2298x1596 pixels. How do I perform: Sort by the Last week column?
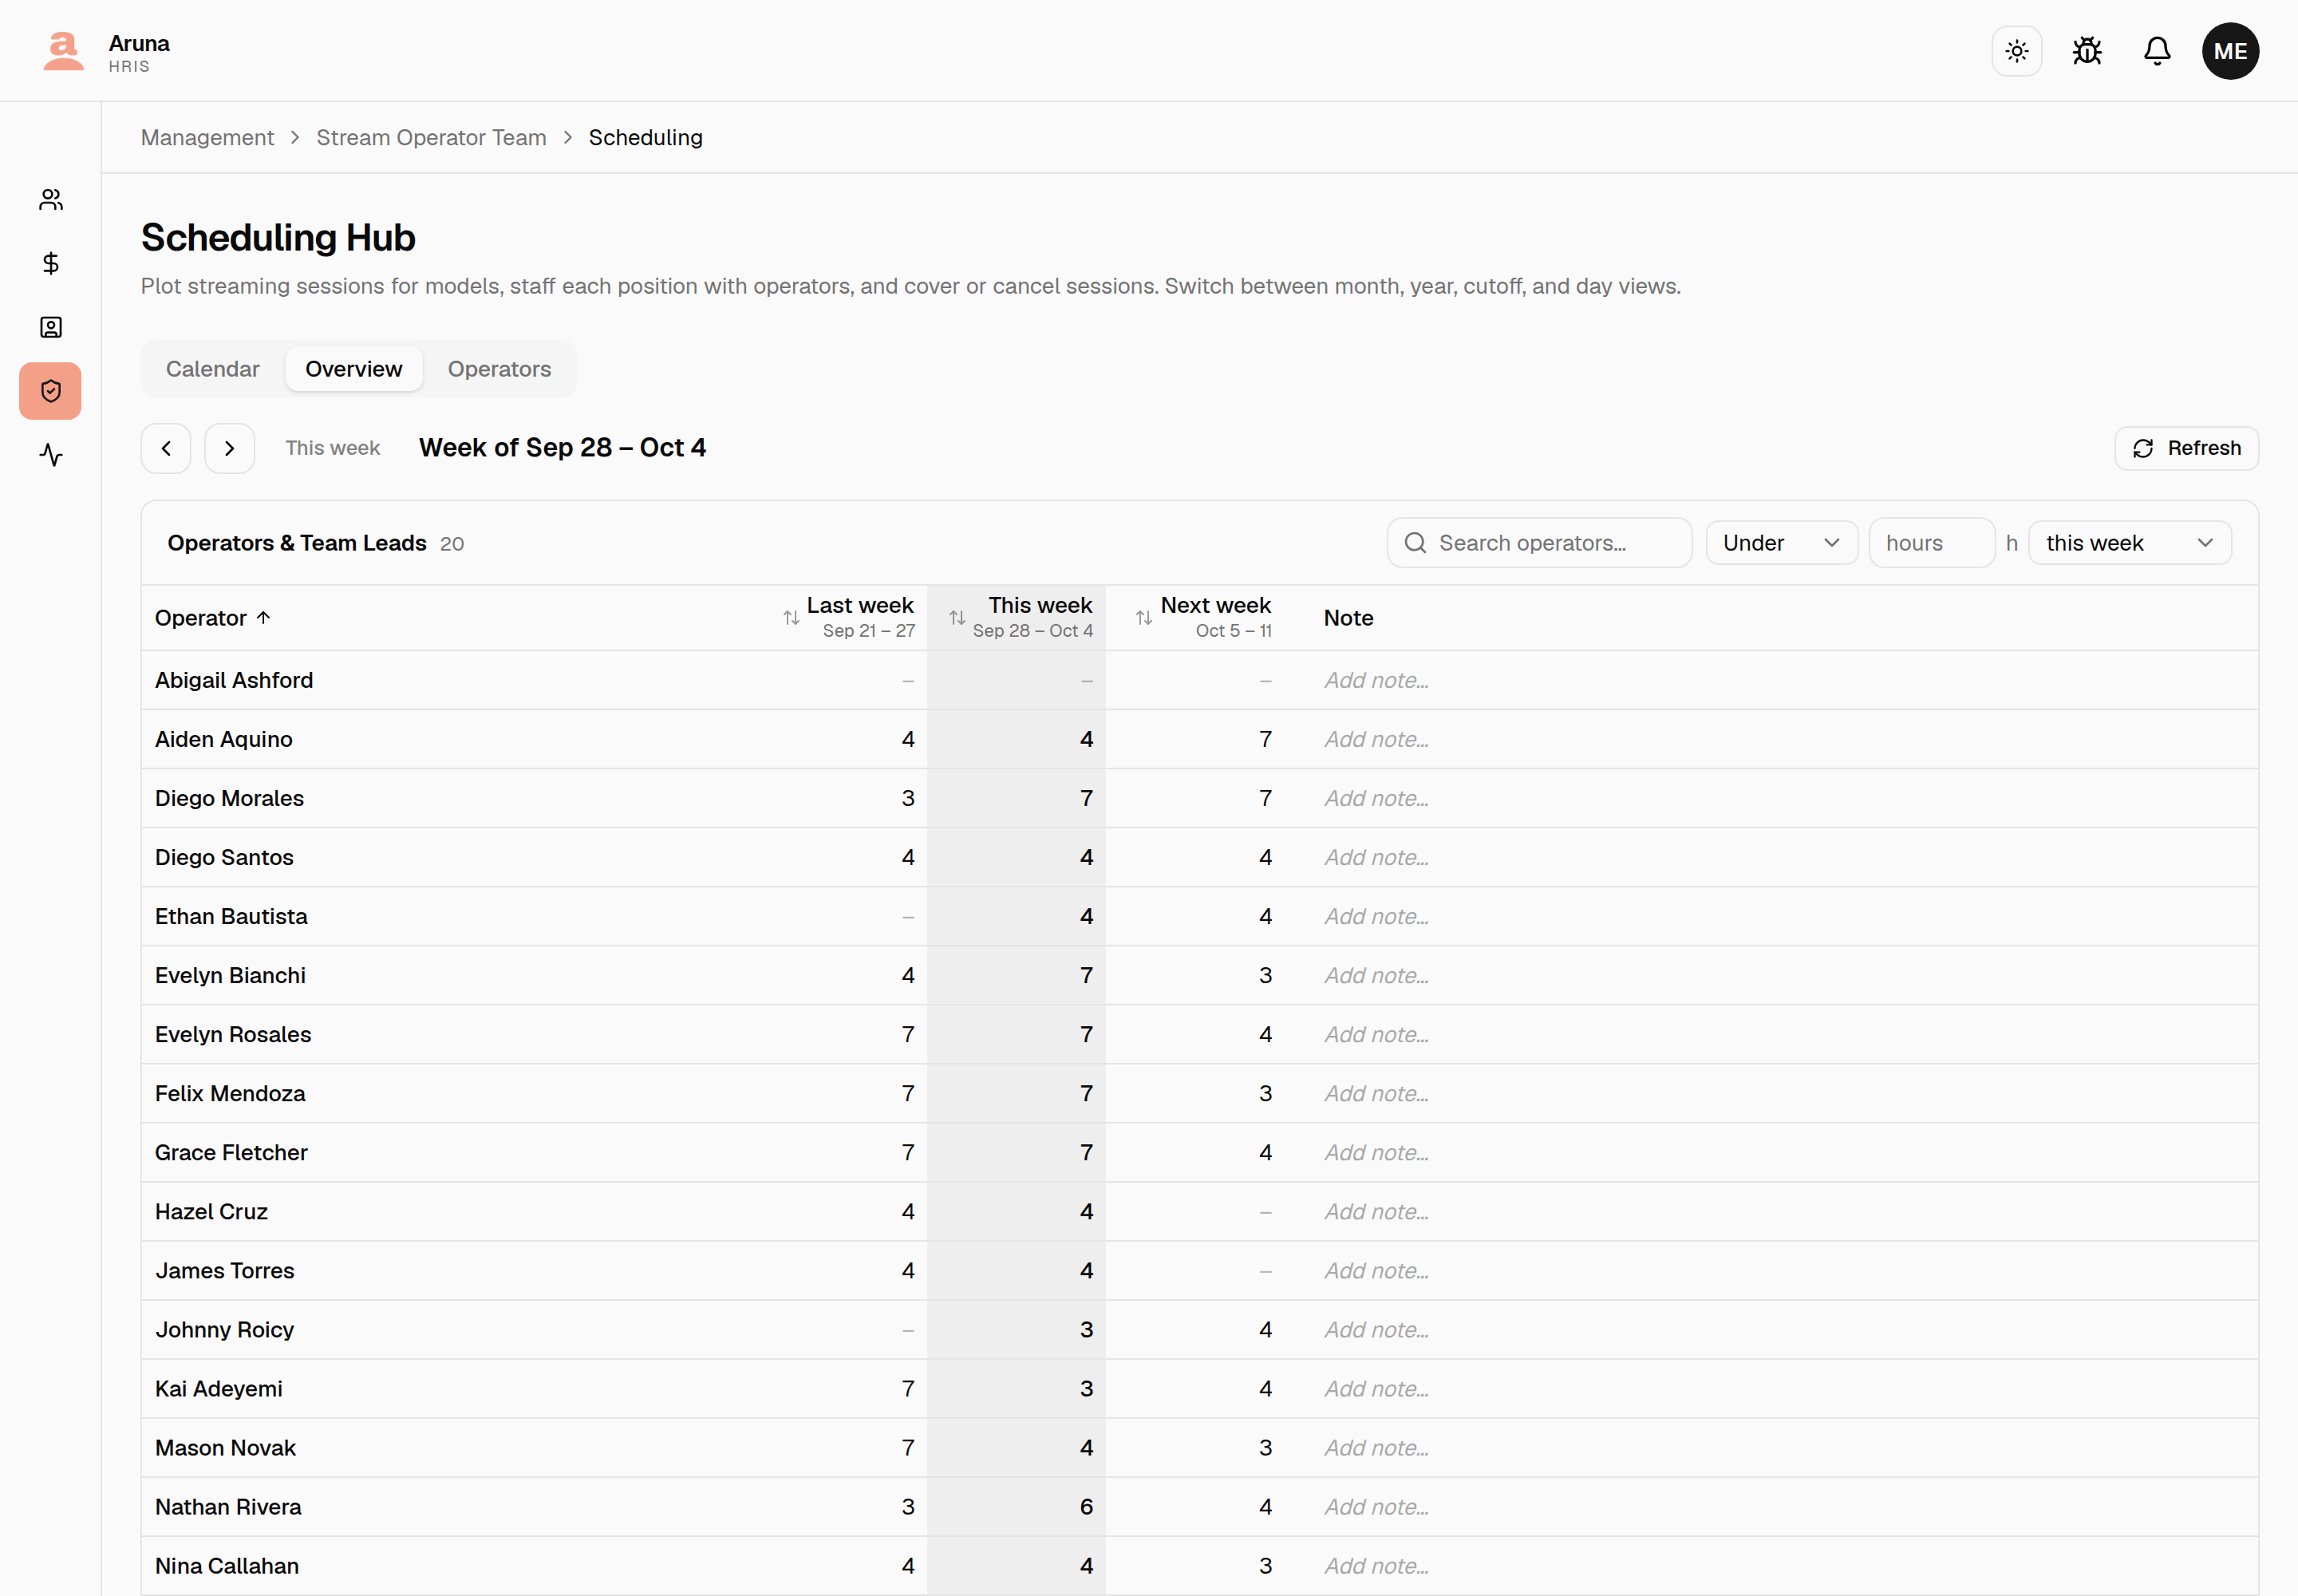point(849,617)
